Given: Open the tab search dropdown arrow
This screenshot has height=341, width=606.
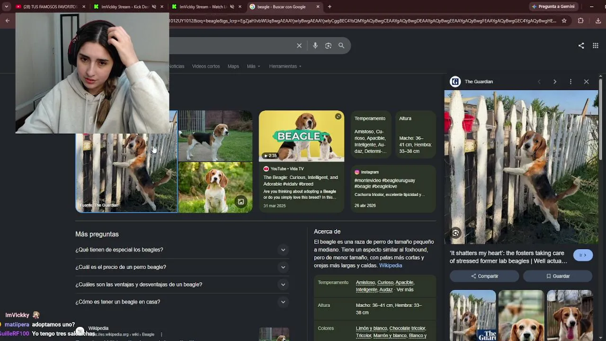Looking at the screenshot, I should (x=6, y=7).
